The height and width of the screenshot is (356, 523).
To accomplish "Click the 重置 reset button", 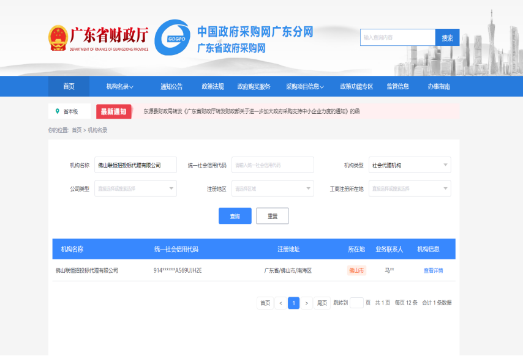I will (272, 216).
